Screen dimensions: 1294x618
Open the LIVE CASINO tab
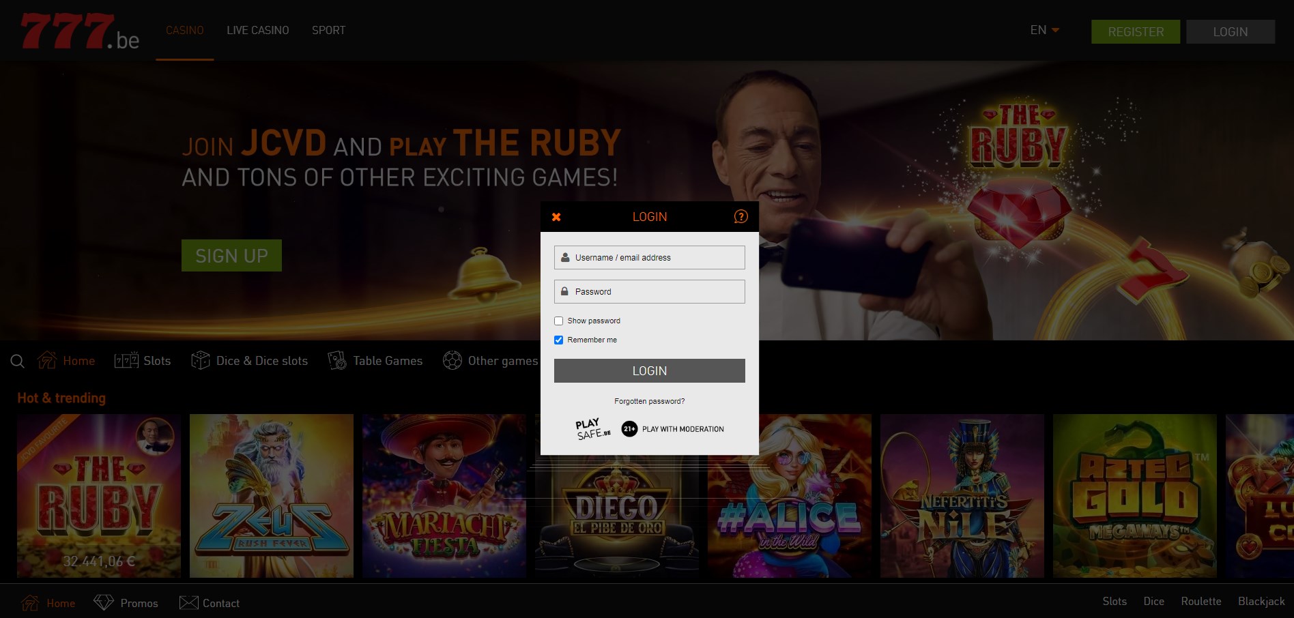tap(258, 30)
